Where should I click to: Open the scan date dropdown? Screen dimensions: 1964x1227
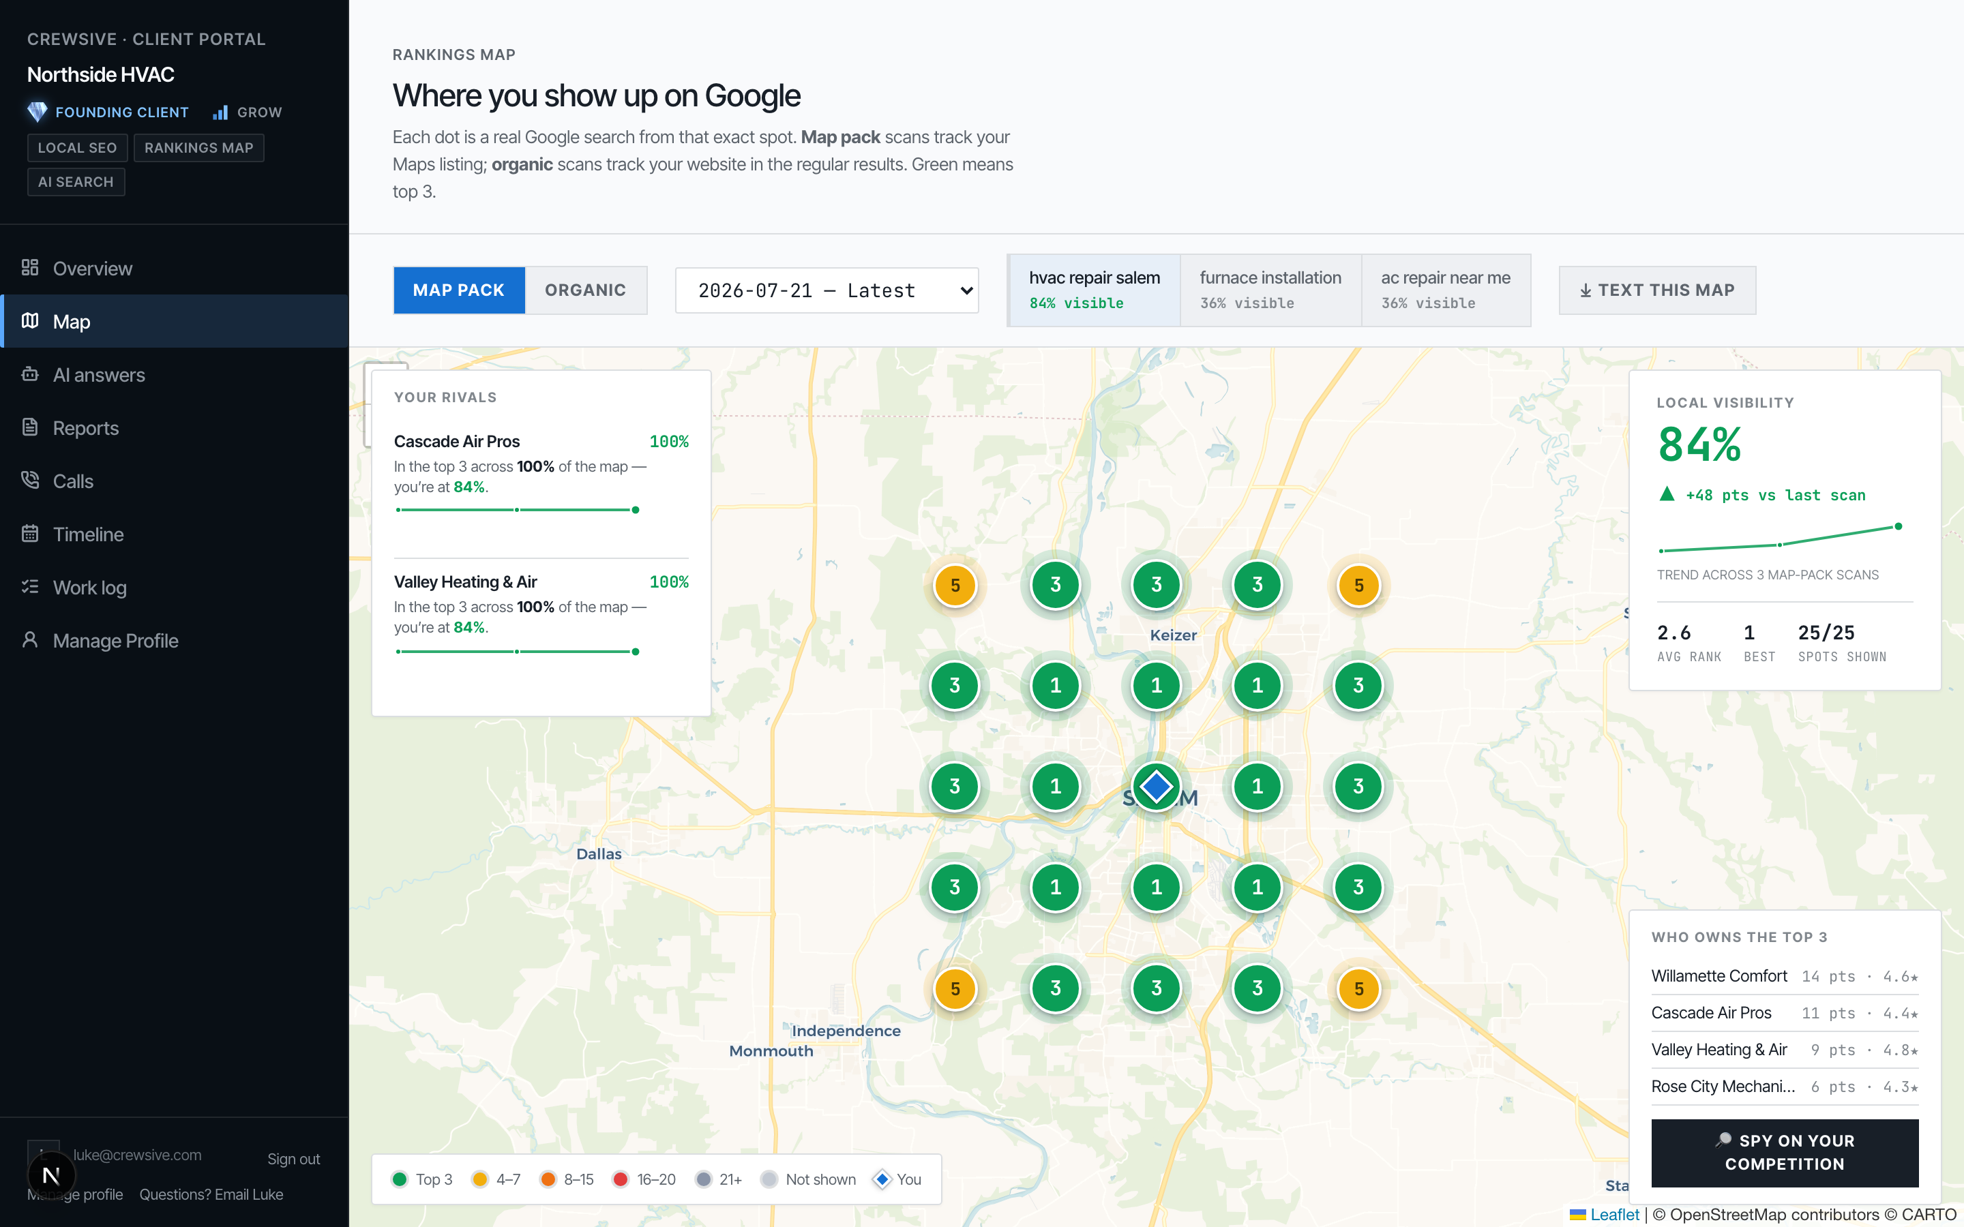(x=827, y=290)
